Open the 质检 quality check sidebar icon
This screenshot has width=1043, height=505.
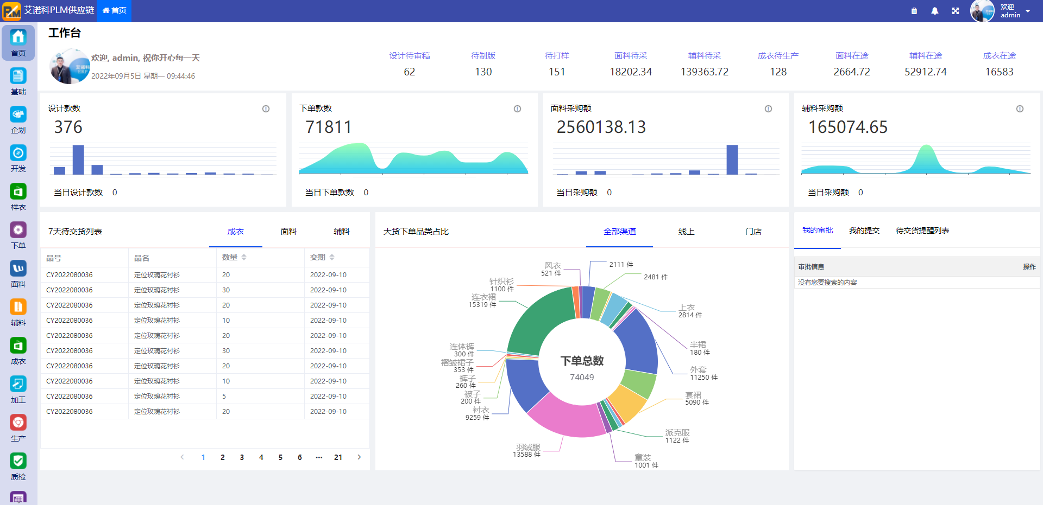tap(18, 466)
